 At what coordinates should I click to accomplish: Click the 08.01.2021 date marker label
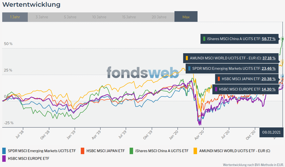271,133
